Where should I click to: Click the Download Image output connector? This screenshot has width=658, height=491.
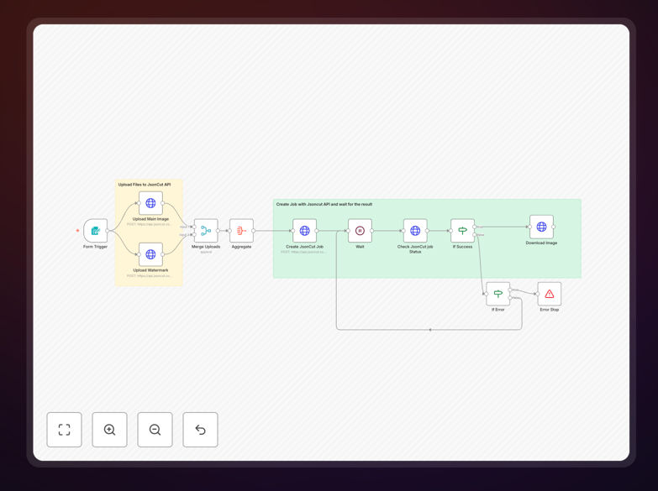coord(554,227)
